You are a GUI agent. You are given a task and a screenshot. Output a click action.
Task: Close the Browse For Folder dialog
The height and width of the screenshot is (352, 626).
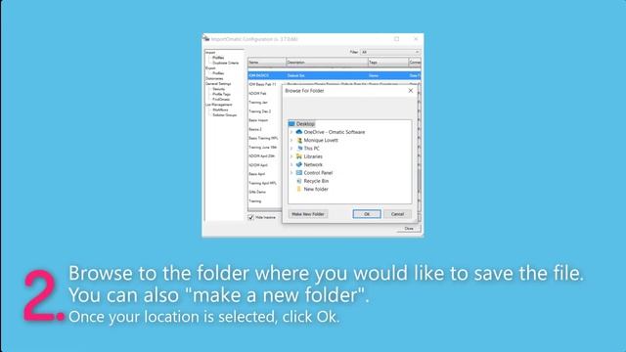click(x=411, y=91)
